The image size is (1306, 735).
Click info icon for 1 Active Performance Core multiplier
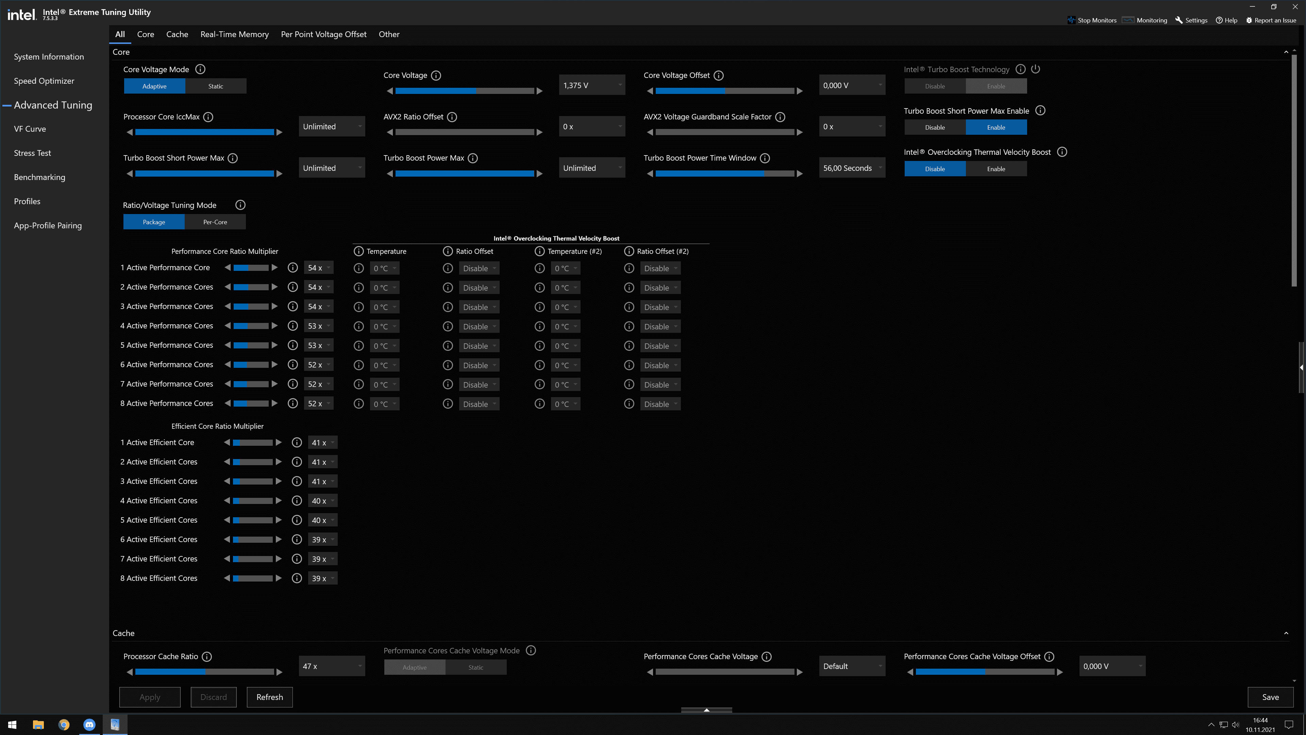[292, 267]
